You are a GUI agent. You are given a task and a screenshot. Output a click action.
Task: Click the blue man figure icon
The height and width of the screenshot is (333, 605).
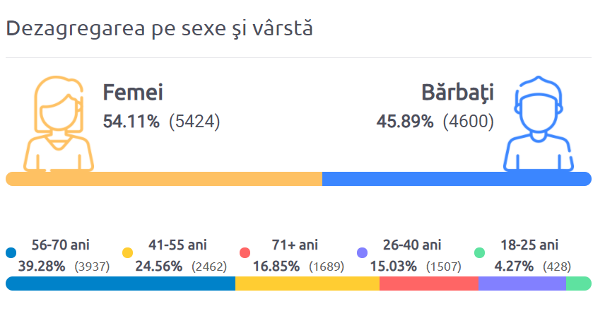point(539,124)
